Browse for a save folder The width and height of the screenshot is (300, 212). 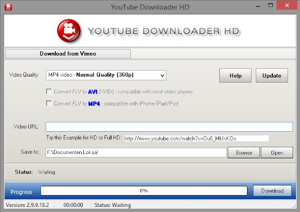coord(244,153)
